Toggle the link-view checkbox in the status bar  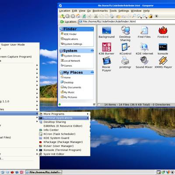99,105
